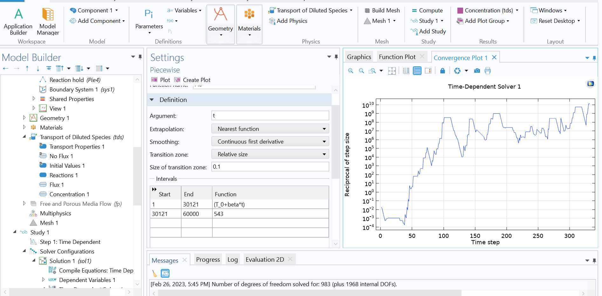Viewport: 602px width, 296px height.
Task: Open the Log tab
Action: tap(232, 259)
